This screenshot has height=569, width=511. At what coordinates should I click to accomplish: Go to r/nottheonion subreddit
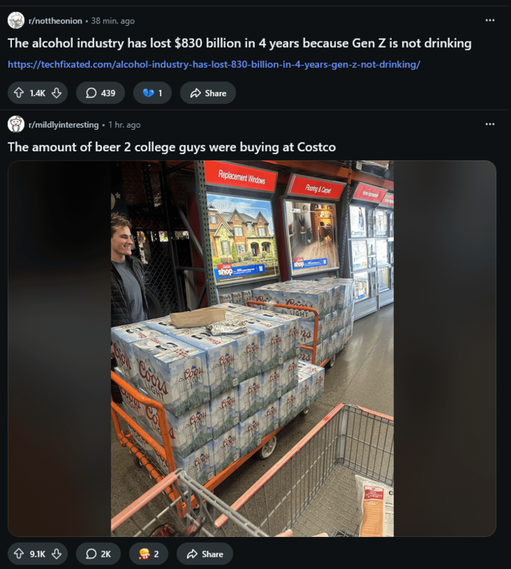point(55,21)
